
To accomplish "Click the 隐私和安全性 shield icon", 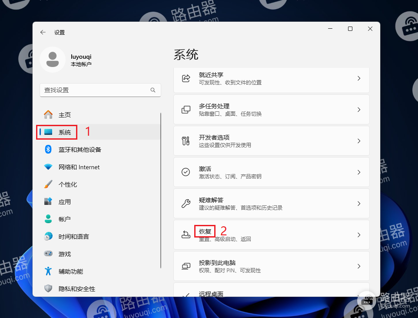I will 48,288.
